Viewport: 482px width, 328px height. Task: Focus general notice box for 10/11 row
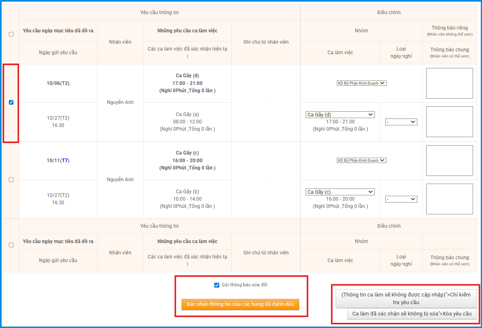[449, 199]
